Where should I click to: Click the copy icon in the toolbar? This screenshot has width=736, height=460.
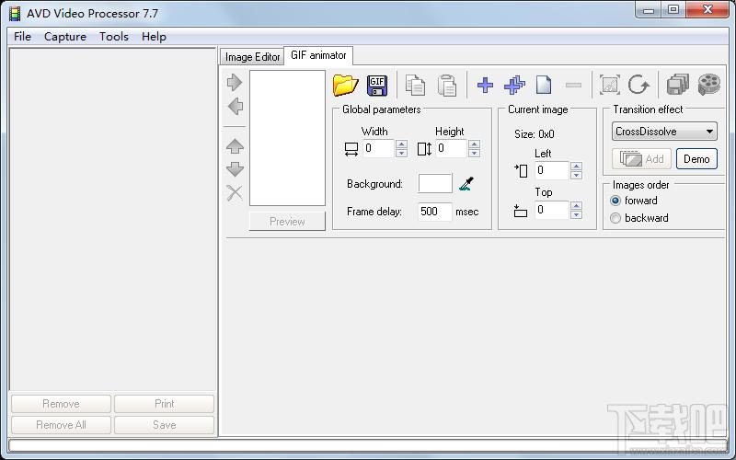point(415,85)
